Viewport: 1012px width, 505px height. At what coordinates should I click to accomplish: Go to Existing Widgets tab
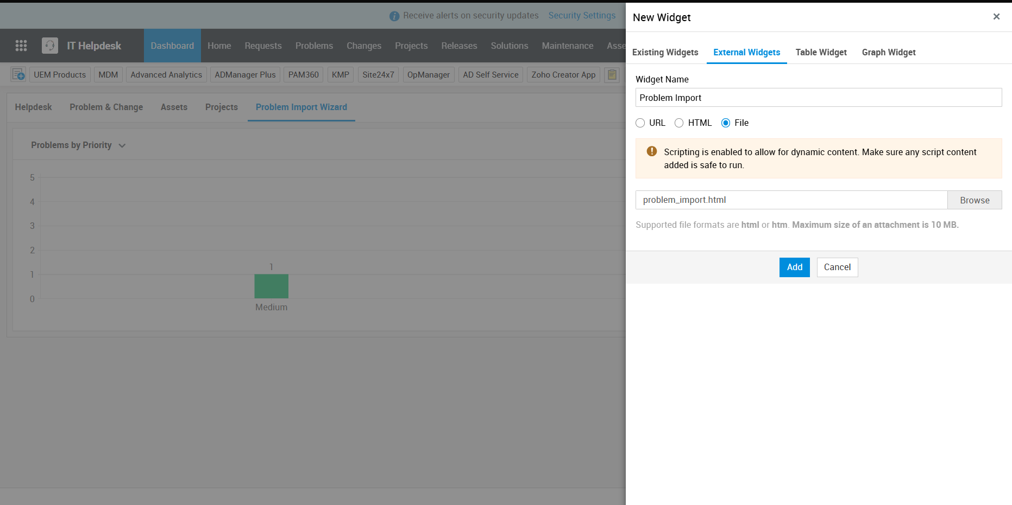[x=665, y=52]
